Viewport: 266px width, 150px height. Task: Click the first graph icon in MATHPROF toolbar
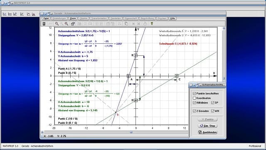5,14
